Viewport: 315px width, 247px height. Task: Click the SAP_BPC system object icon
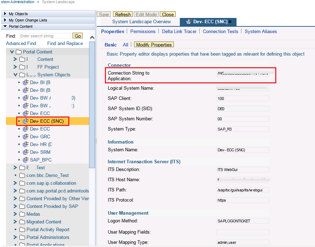pos(25,160)
